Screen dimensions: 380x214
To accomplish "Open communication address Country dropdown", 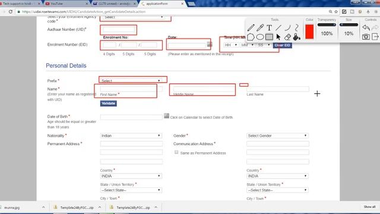I will tap(277, 176).
